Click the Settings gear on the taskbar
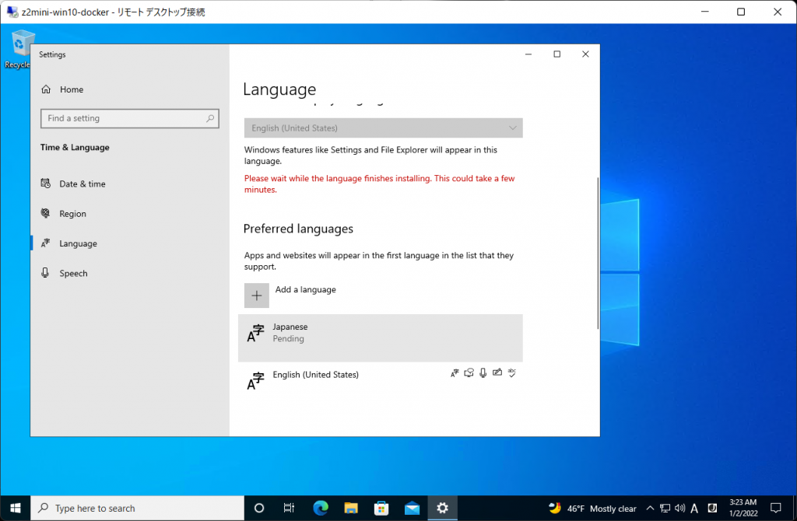This screenshot has width=797, height=521. click(442, 508)
